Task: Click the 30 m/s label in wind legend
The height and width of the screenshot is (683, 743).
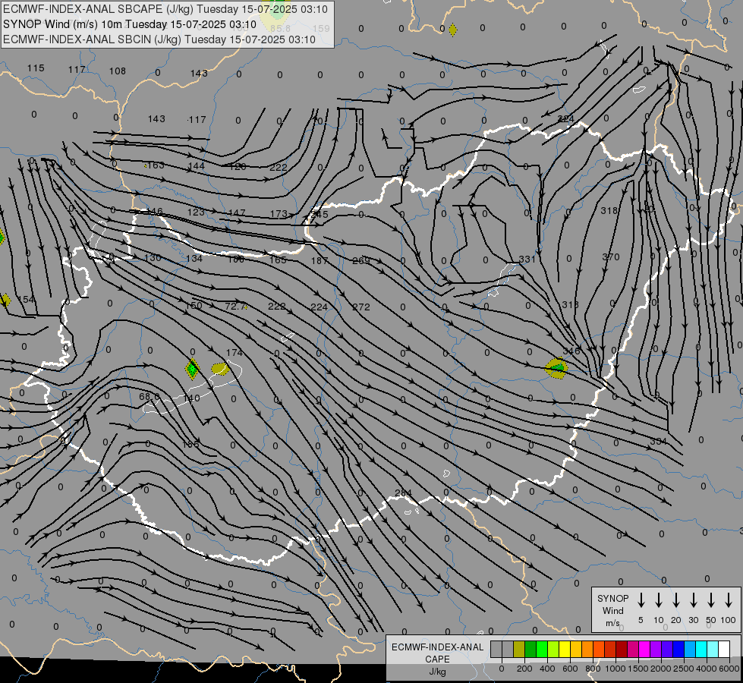Action: pyautogui.click(x=693, y=620)
